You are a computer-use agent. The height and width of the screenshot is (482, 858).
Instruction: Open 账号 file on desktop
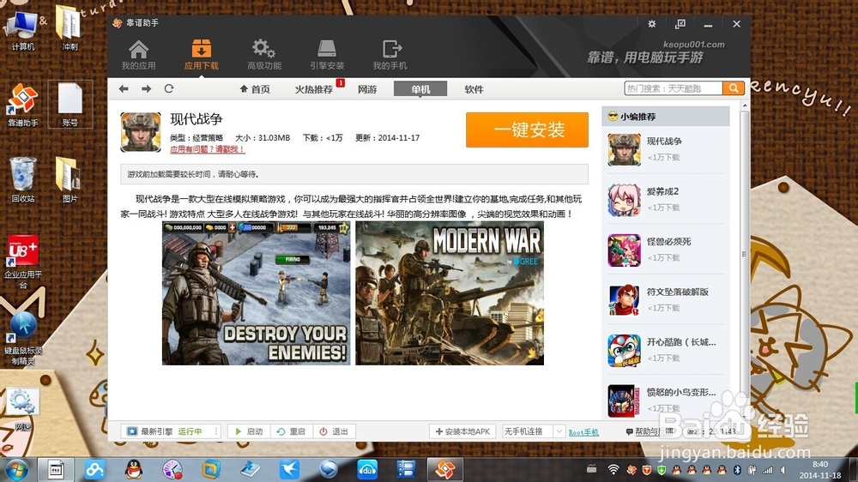70,104
